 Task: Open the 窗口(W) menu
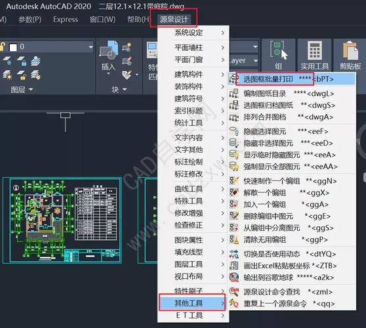click(x=102, y=20)
